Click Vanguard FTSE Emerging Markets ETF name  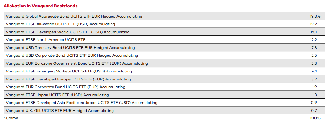click(69, 71)
